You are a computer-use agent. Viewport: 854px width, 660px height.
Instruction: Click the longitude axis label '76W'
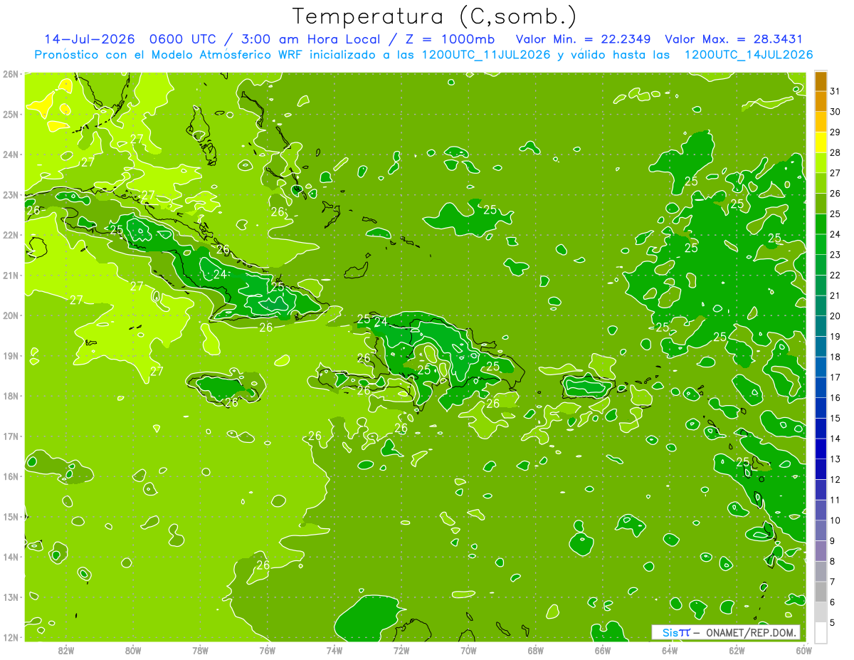267,650
